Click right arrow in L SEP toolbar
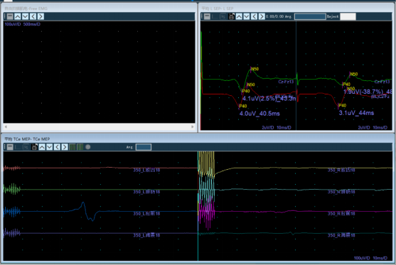This screenshot has height=265, width=396. coord(262,16)
